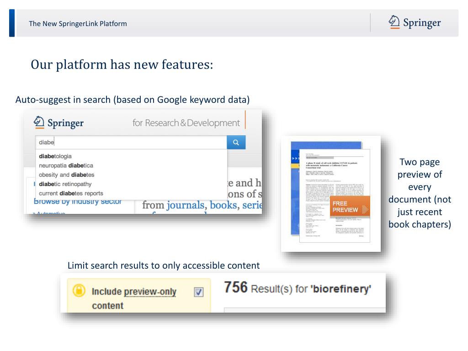Click the orange FREE PREVIEW banner

tap(350, 206)
